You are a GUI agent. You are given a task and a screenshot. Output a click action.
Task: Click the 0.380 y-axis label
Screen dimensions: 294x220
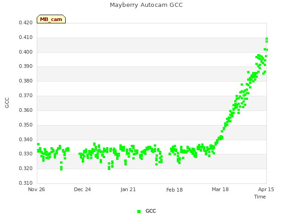tap(26, 81)
